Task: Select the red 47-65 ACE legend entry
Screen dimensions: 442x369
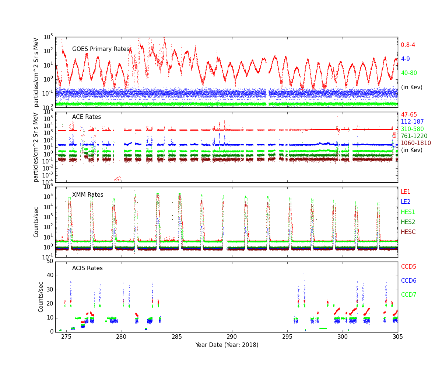Action: coord(408,115)
